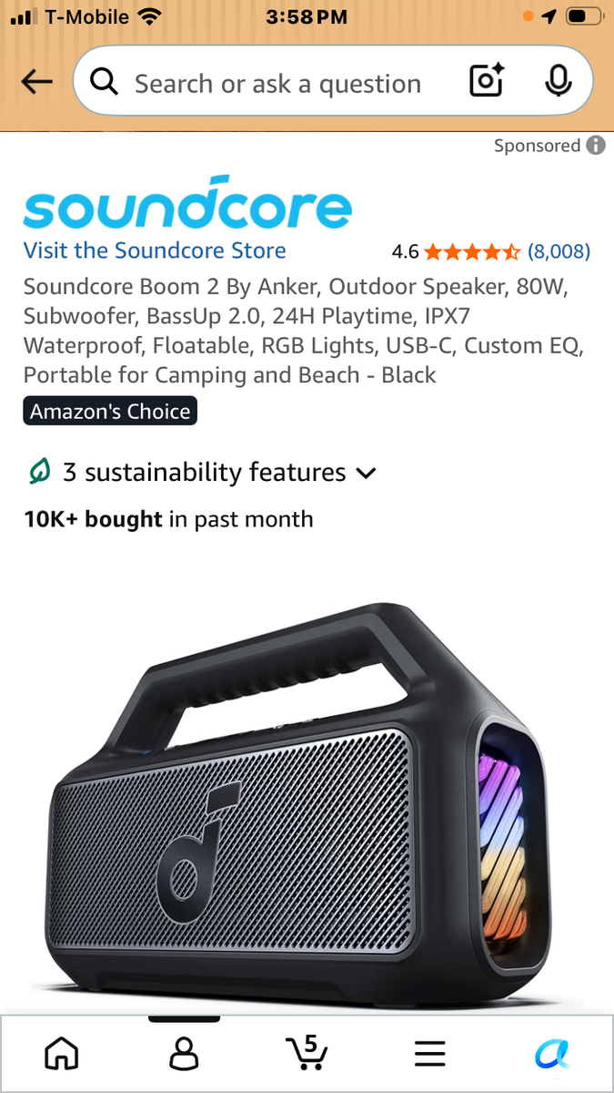Screen dimensions: 614x1093
Task: Visit the Soundcore Store link
Action: pyautogui.click(x=155, y=250)
